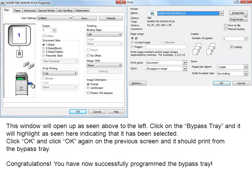Check Print to file in Print dialog

click(225, 25)
